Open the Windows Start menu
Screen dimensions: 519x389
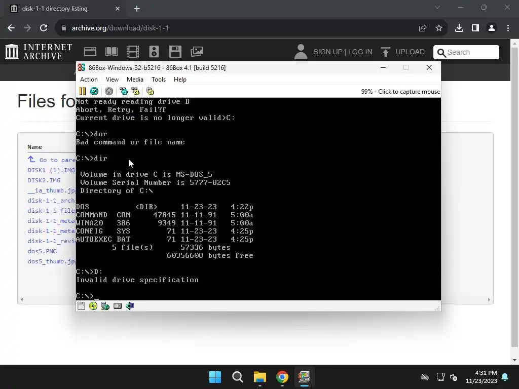coord(215,377)
